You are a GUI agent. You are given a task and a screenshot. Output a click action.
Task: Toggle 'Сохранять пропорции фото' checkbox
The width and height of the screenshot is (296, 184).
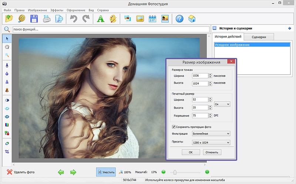174,127
